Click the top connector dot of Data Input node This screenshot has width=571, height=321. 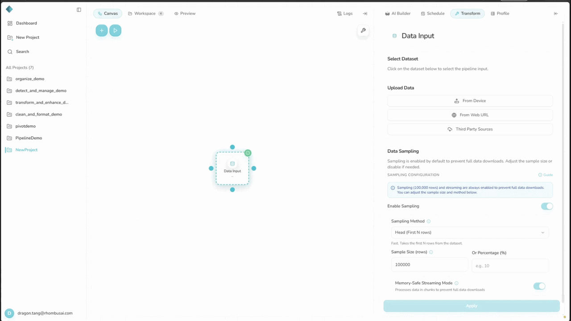click(232, 147)
